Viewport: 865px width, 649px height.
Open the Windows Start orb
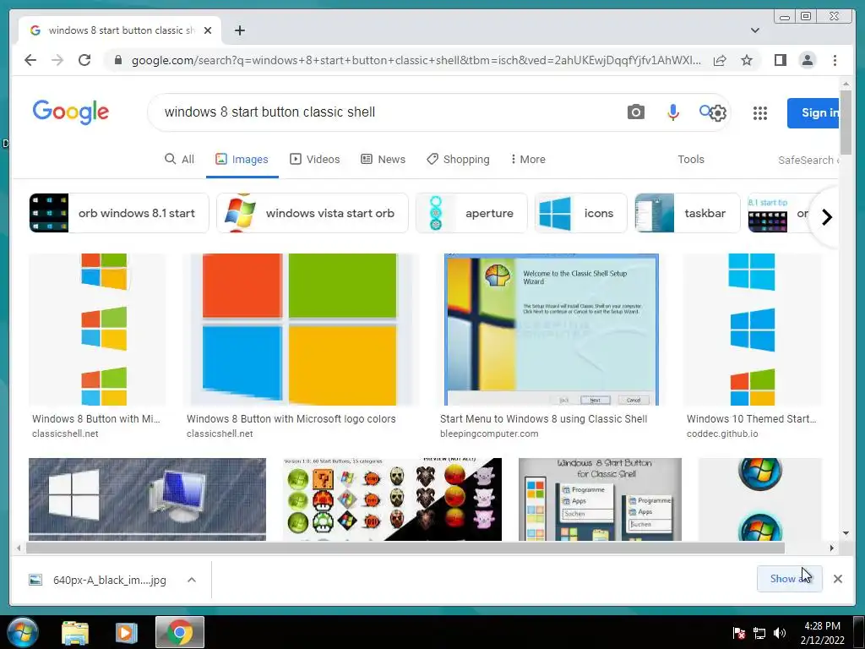pyautogui.click(x=23, y=632)
